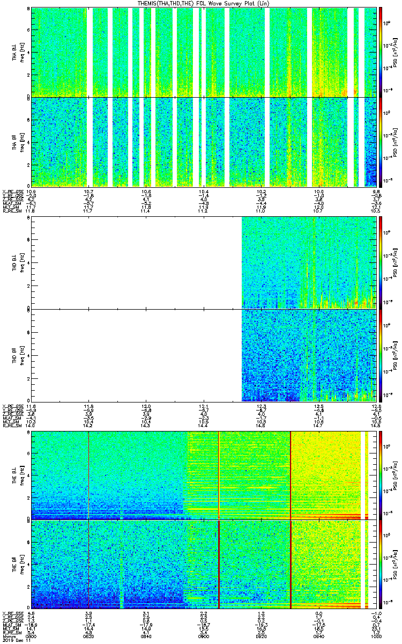Click the 0800 time tick label
Image resolution: width=402 pixels, height=644 pixels.
[32, 636]
